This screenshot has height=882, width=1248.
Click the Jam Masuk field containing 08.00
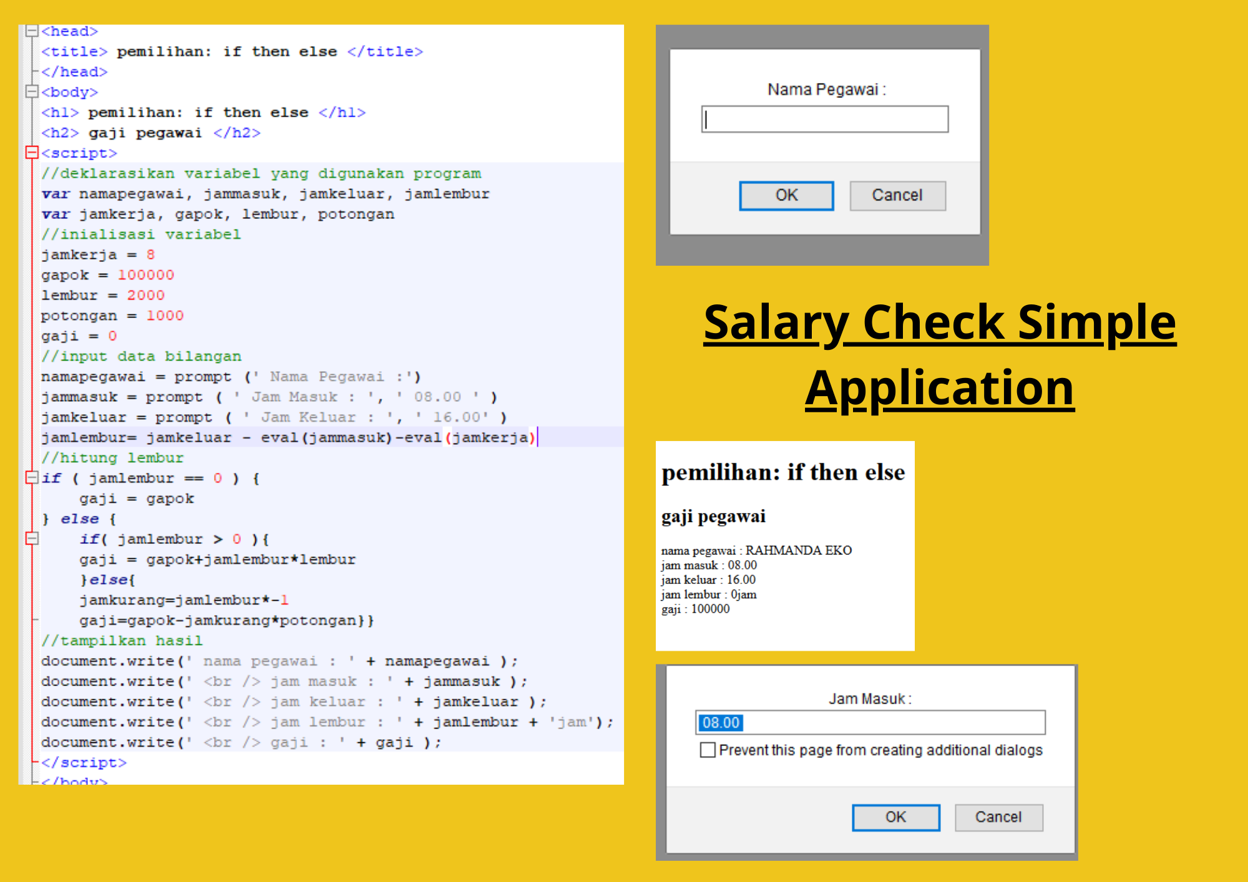pyautogui.click(x=870, y=722)
